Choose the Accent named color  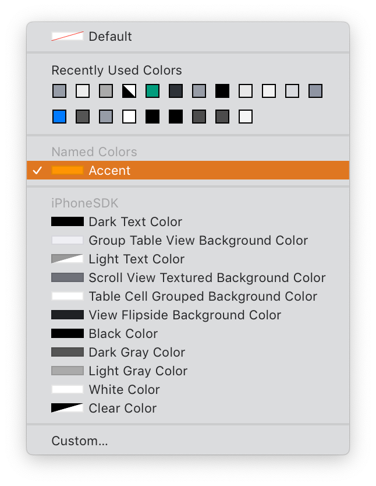[108, 170]
